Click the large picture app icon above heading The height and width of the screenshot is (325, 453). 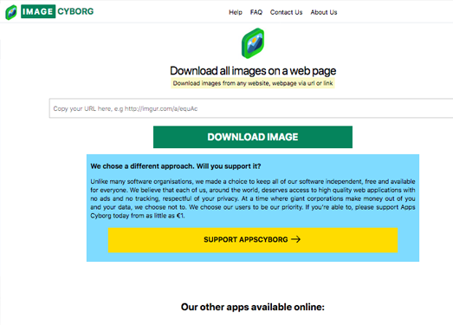point(253,43)
